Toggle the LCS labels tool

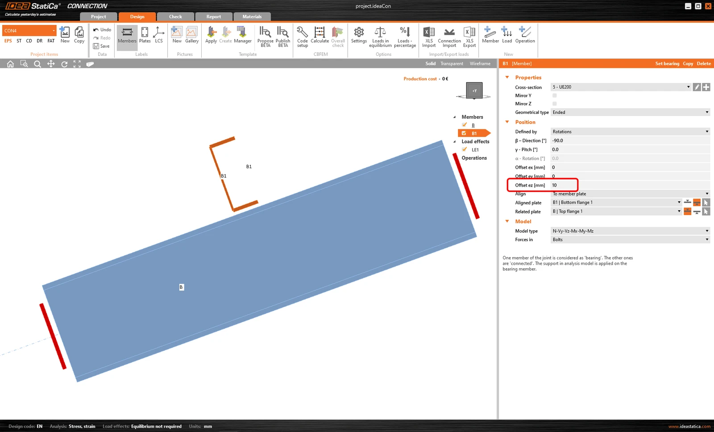point(159,35)
